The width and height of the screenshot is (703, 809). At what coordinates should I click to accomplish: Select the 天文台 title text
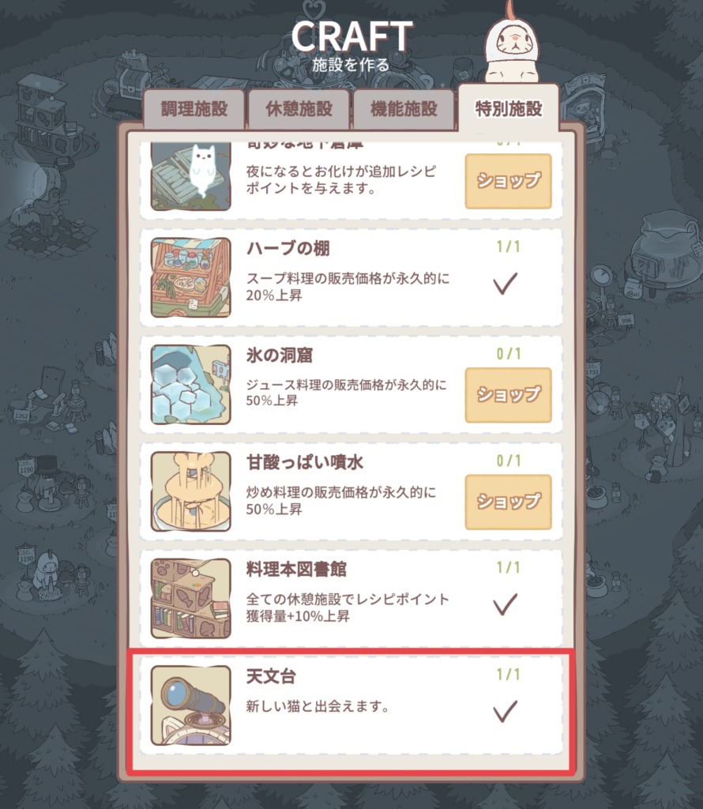[x=271, y=676]
